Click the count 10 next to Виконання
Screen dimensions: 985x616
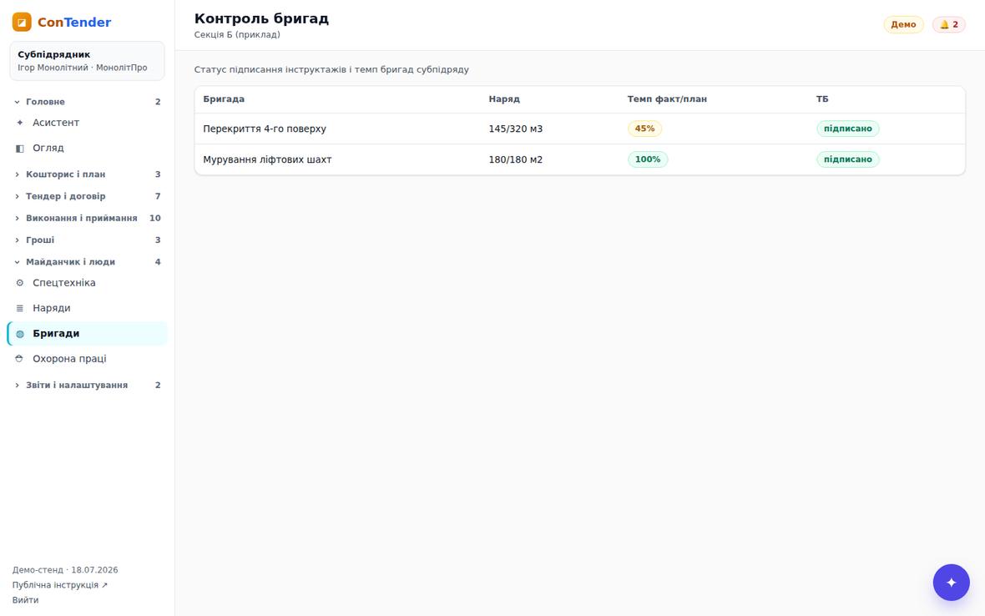click(154, 219)
